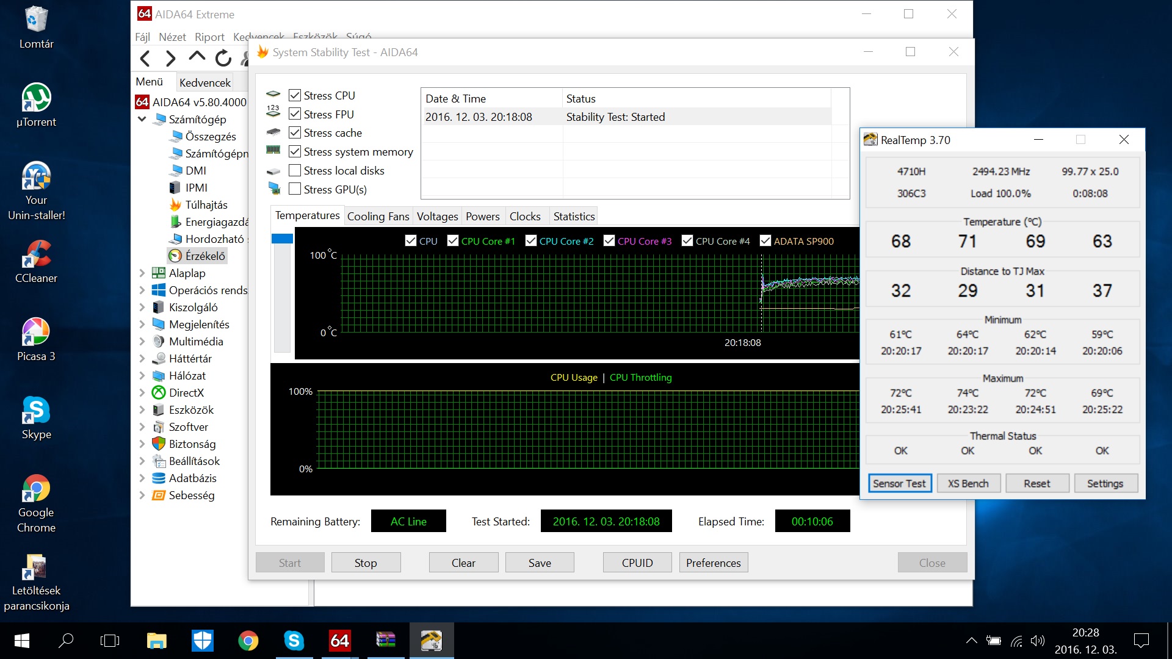Click the Back arrow in AIDA64 toolbar

click(145, 59)
